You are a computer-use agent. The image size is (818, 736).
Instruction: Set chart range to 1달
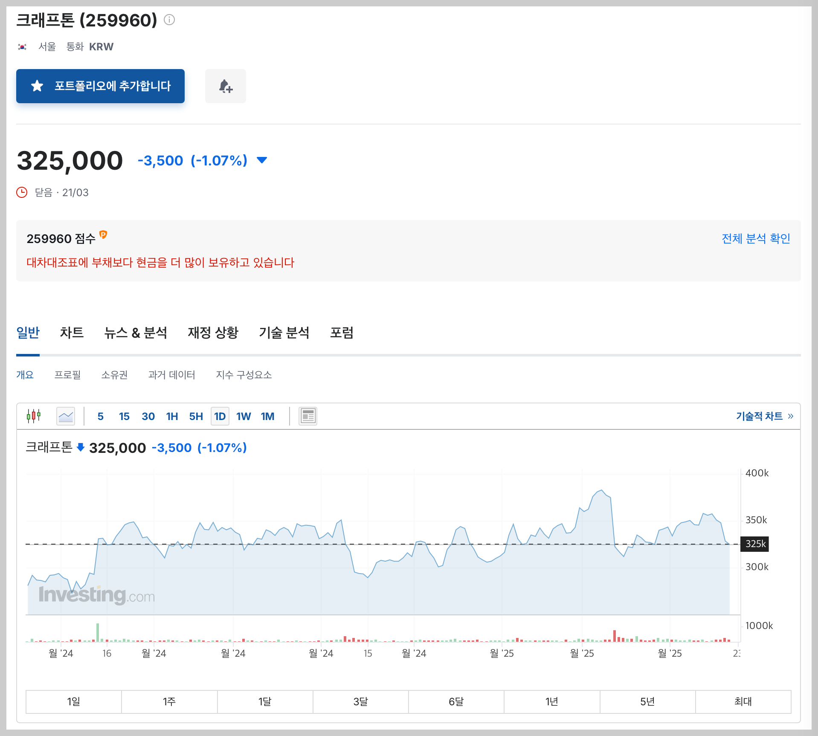(x=265, y=701)
